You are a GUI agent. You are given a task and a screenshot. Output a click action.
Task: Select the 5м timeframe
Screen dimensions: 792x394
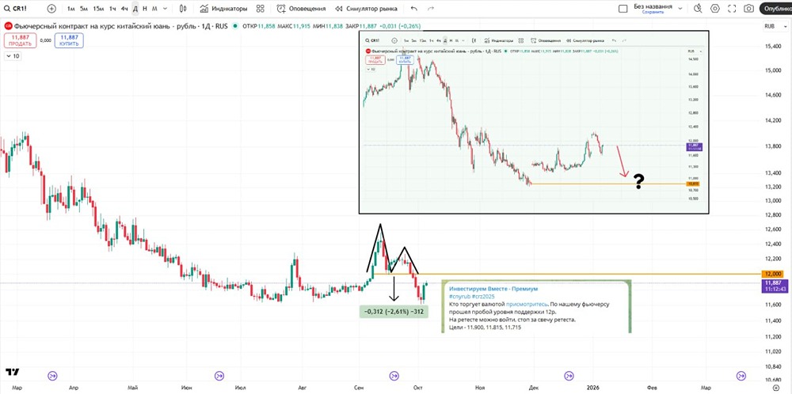(84, 9)
